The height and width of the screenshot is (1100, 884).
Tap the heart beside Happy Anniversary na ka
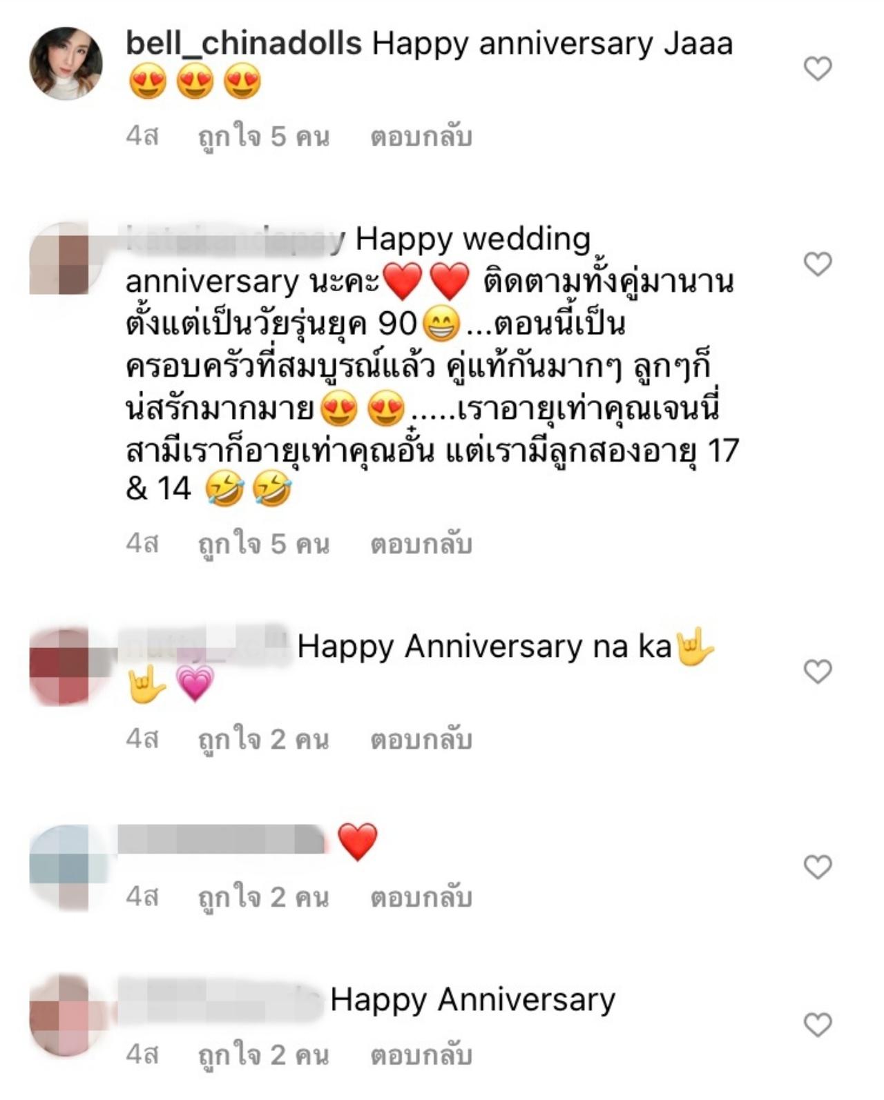(x=818, y=671)
